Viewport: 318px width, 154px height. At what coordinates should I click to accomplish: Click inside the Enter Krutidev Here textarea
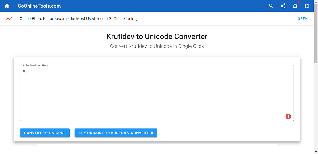tap(157, 92)
